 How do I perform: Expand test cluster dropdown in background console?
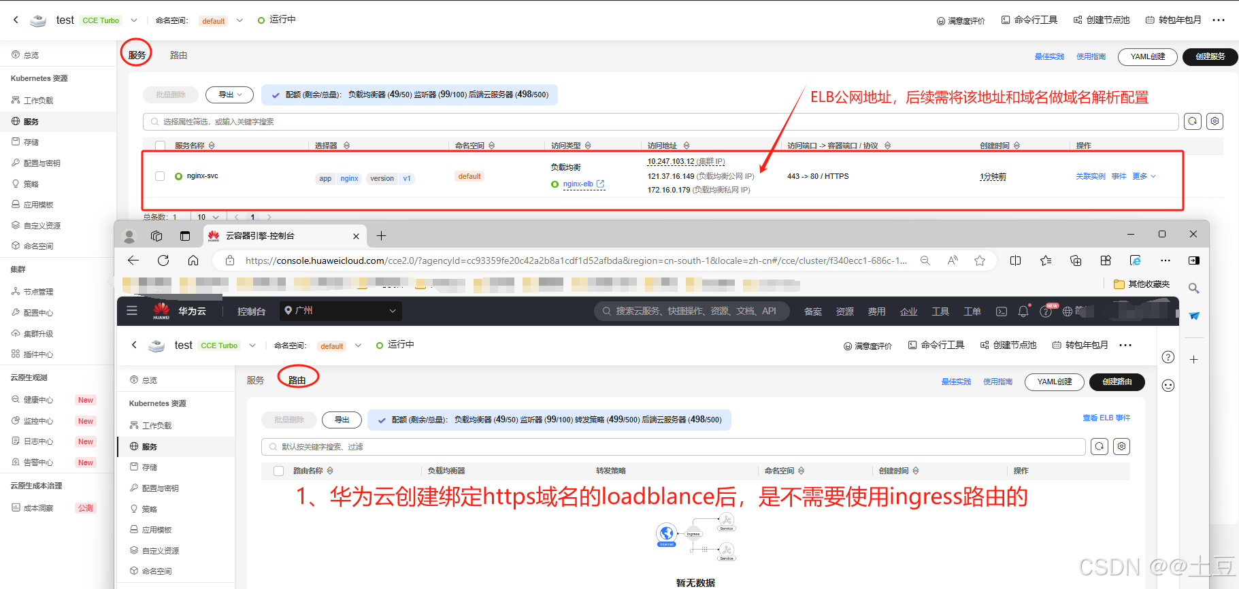(134, 20)
